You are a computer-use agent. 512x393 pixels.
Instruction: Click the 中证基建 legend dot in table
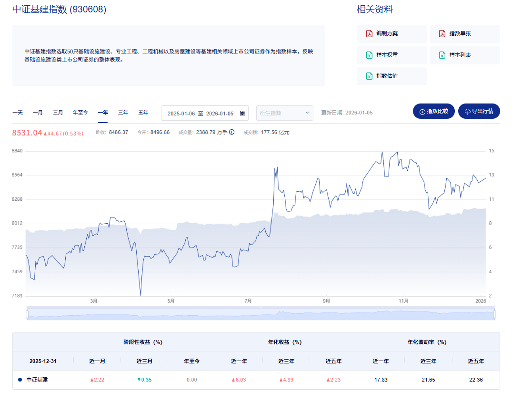[x=20, y=380]
